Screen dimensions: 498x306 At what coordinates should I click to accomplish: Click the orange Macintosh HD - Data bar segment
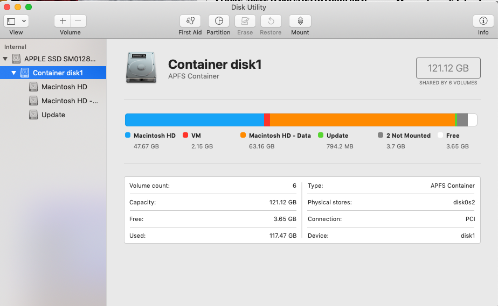(x=362, y=120)
